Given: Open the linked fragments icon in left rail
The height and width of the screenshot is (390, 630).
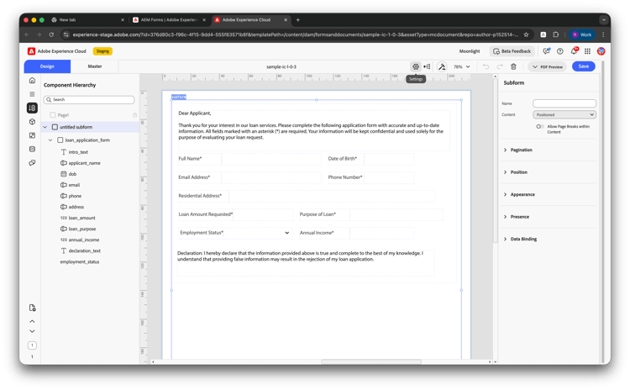Looking at the screenshot, I should pyautogui.click(x=32, y=162).
